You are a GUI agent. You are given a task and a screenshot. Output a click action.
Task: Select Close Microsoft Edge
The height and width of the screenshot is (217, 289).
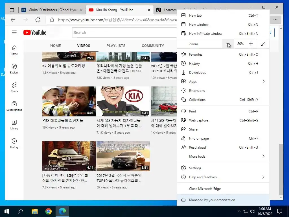(223, 189)
